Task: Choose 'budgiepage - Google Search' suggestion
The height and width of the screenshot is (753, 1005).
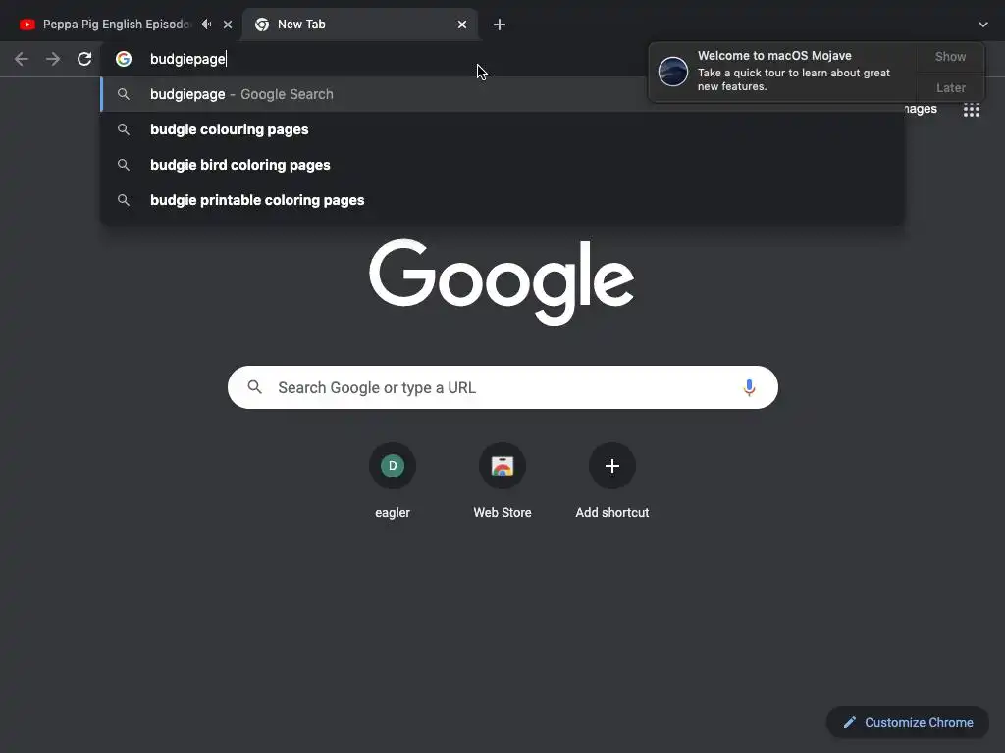Action: pyautogui.click(x=502, y=94)
